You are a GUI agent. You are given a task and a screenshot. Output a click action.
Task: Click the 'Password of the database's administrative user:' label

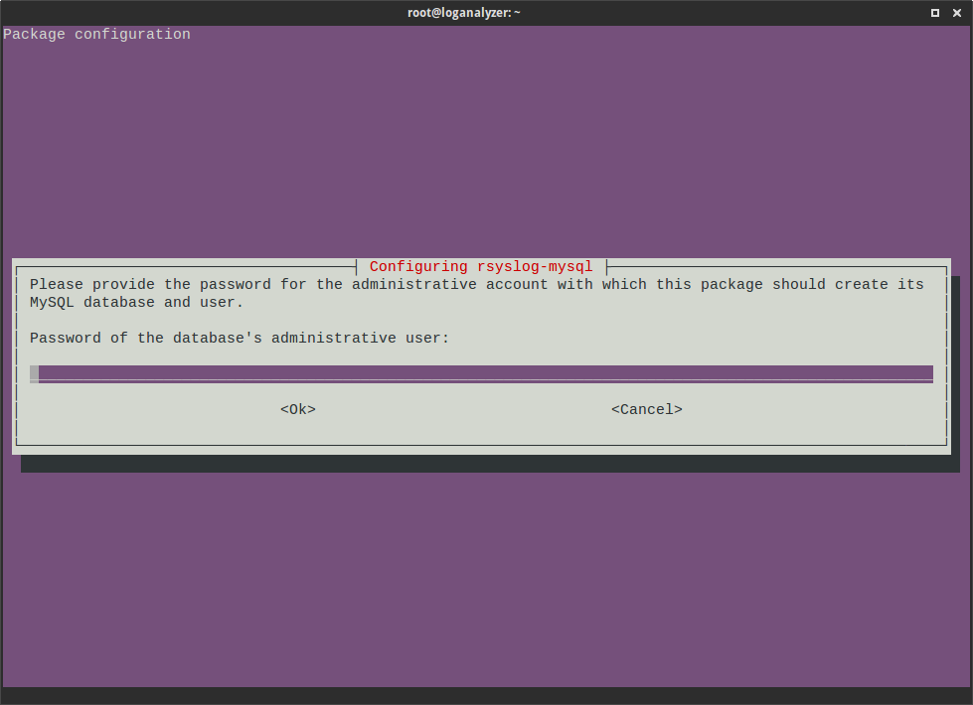[x=239, y=338]
